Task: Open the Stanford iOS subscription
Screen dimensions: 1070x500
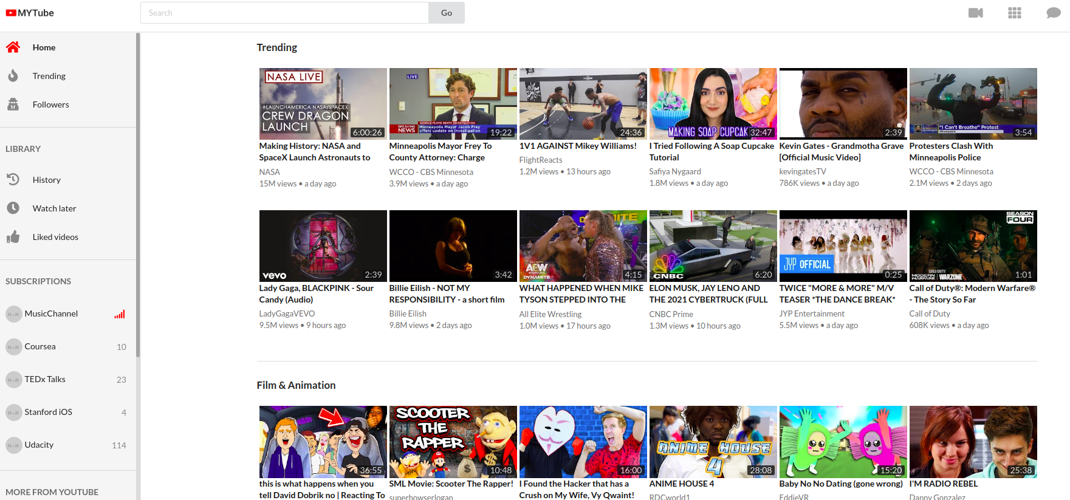Action: click(x=68, y=412)
